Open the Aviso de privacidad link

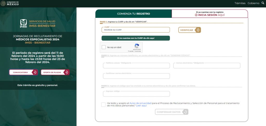[140, 103]
